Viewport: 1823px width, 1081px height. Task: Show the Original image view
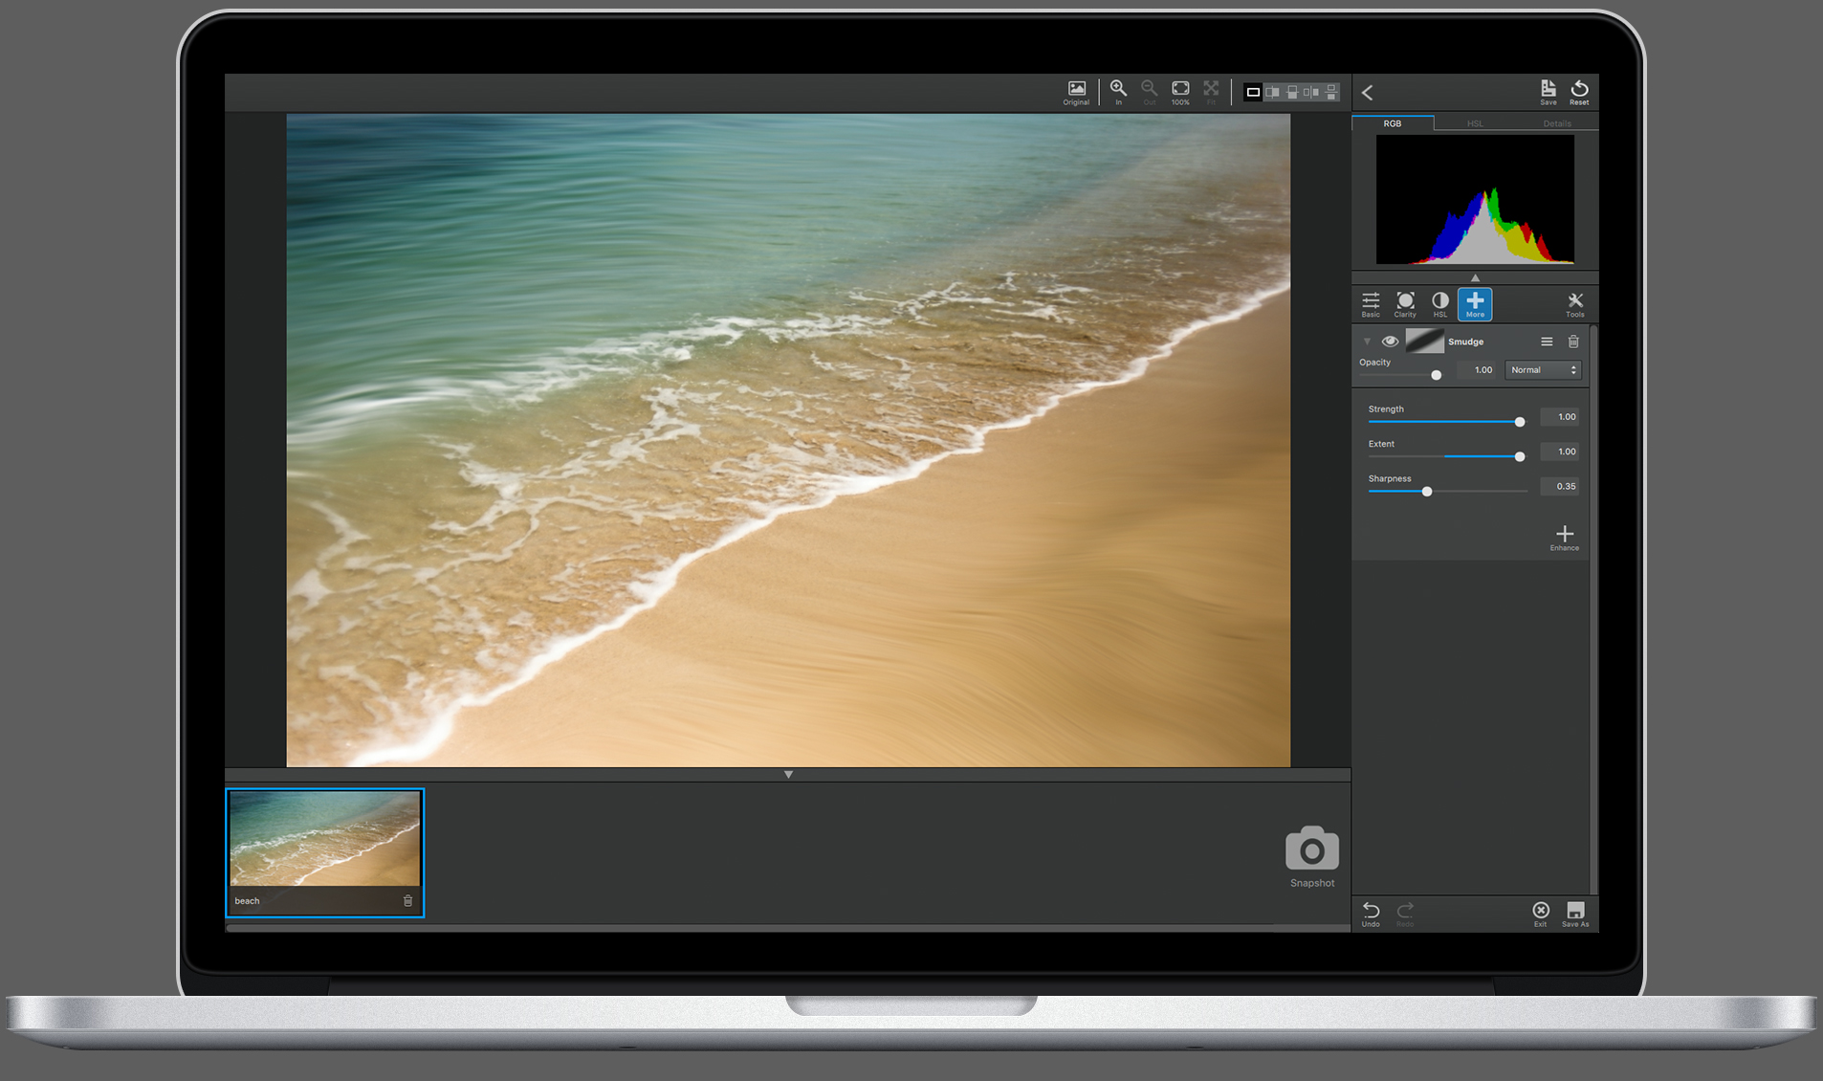[x=1076, y=92]
